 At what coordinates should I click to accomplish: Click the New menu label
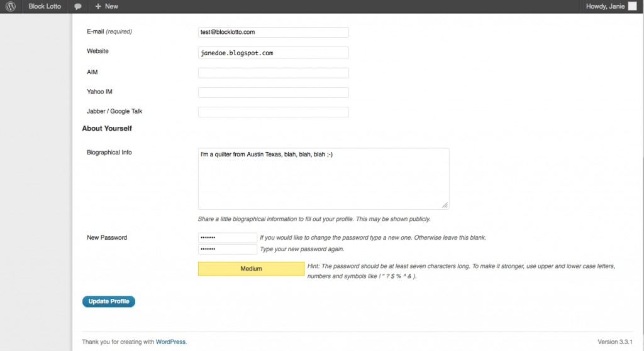point(111,6)
